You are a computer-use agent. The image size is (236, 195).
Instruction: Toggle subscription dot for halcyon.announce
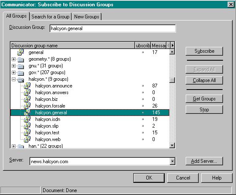click(143, 86)
